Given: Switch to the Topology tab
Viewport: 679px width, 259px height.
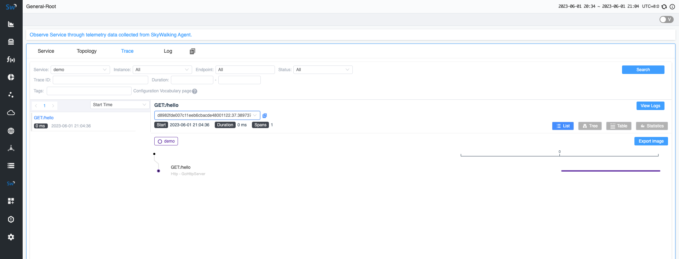Looking at the screenshot, I should click(87, 51).
